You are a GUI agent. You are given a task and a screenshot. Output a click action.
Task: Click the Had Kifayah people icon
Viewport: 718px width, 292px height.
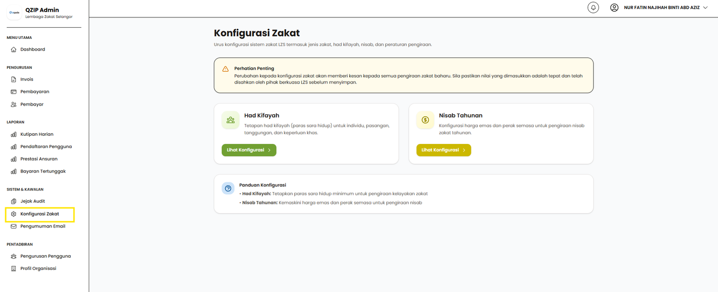pos(231,120)
